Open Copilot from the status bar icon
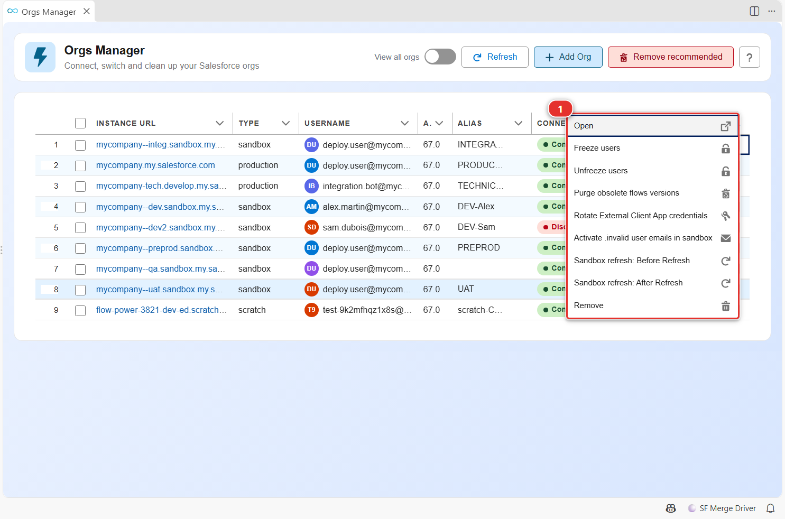Viewport: 785px width, 519px height. tap(671, 508)
